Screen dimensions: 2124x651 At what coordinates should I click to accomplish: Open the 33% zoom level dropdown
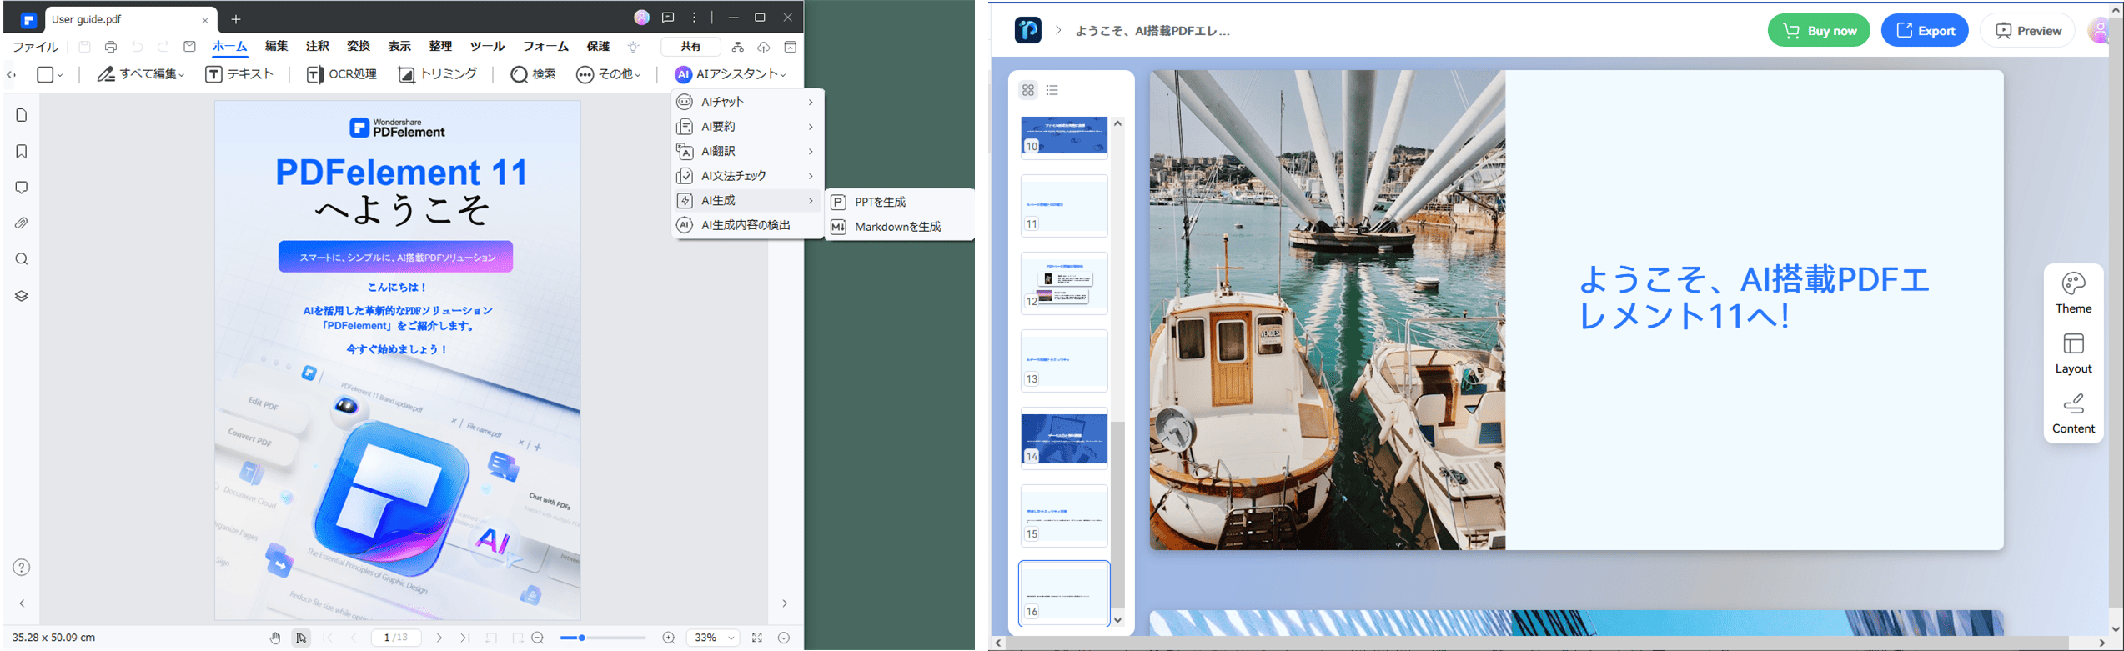pos(715,638)
